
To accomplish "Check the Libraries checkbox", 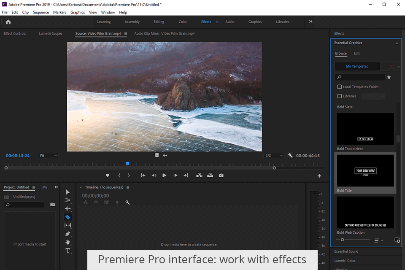I will 340,96.
